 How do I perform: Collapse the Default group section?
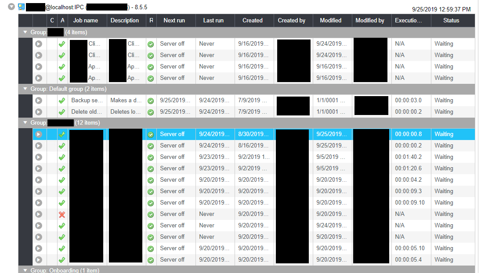[25, 89]
